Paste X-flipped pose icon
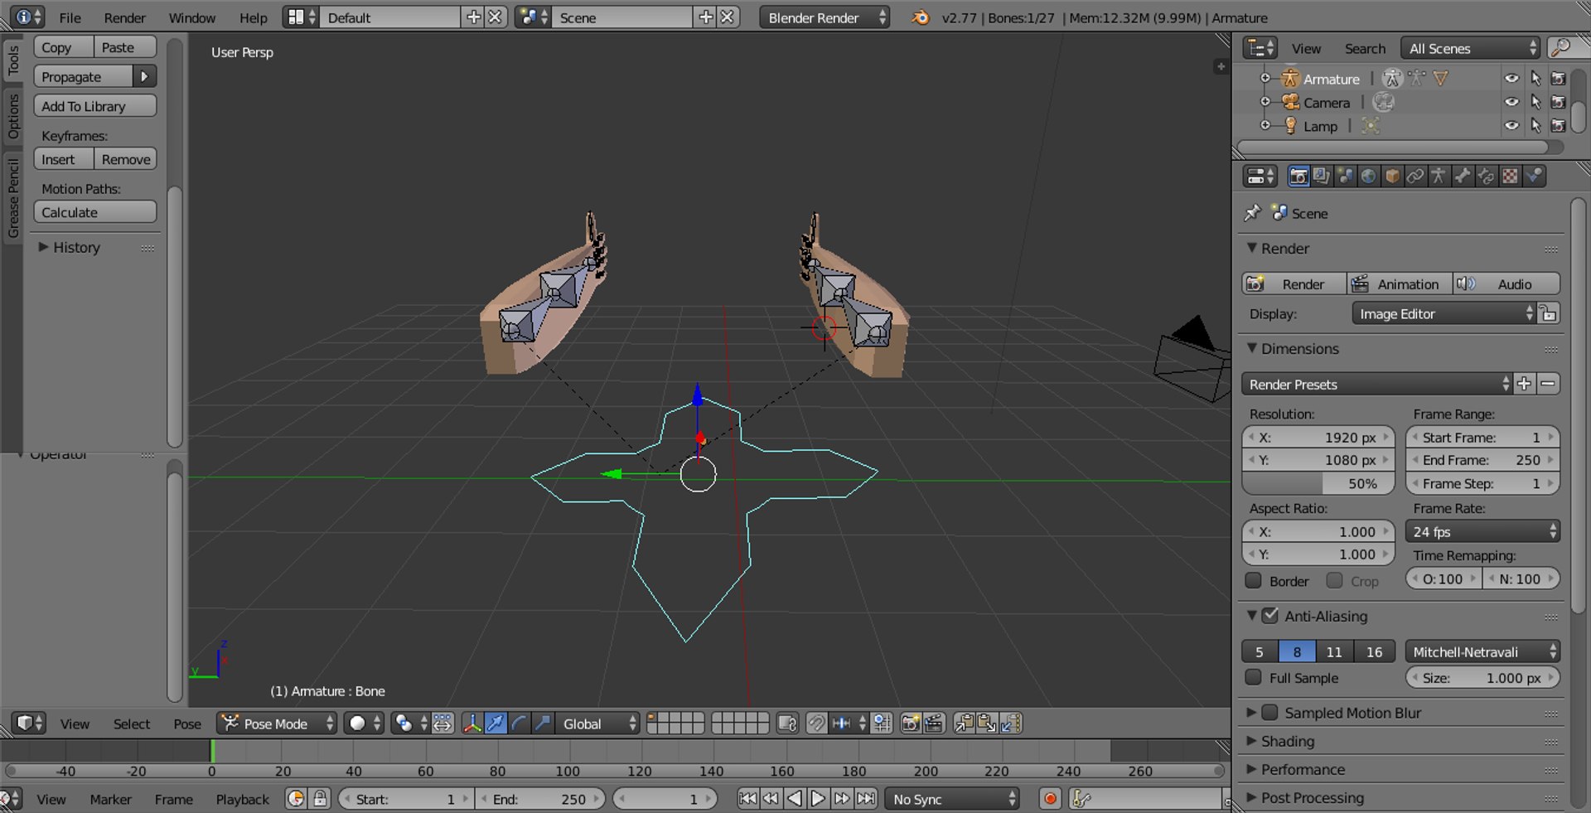Screen dimensions: 1591x813 point(1011,723)
